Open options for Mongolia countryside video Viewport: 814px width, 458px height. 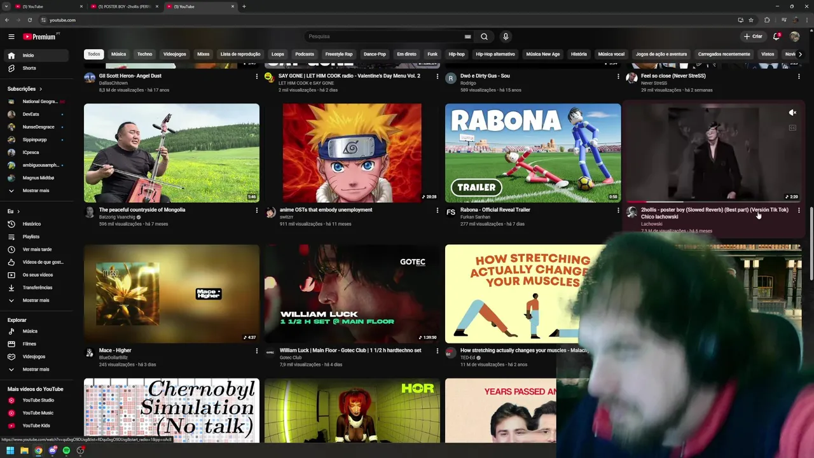click(257, 210)
